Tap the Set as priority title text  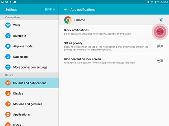(73, 43)
